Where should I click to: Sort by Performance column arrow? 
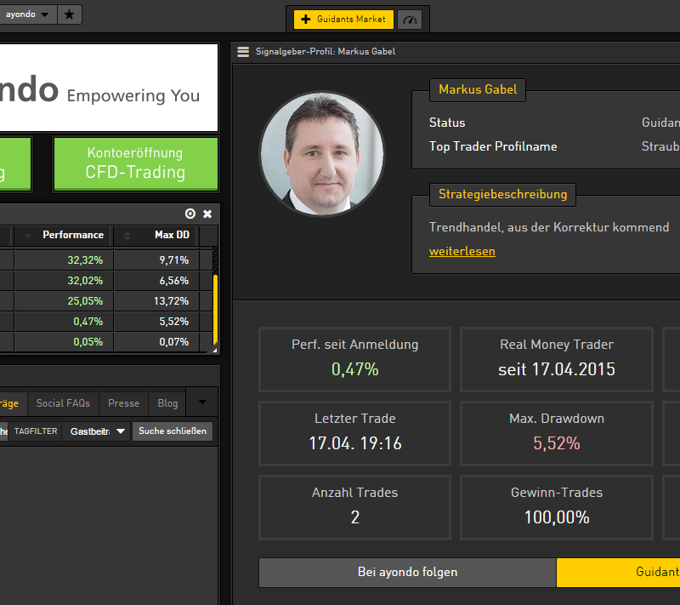(x=28, y=236)
